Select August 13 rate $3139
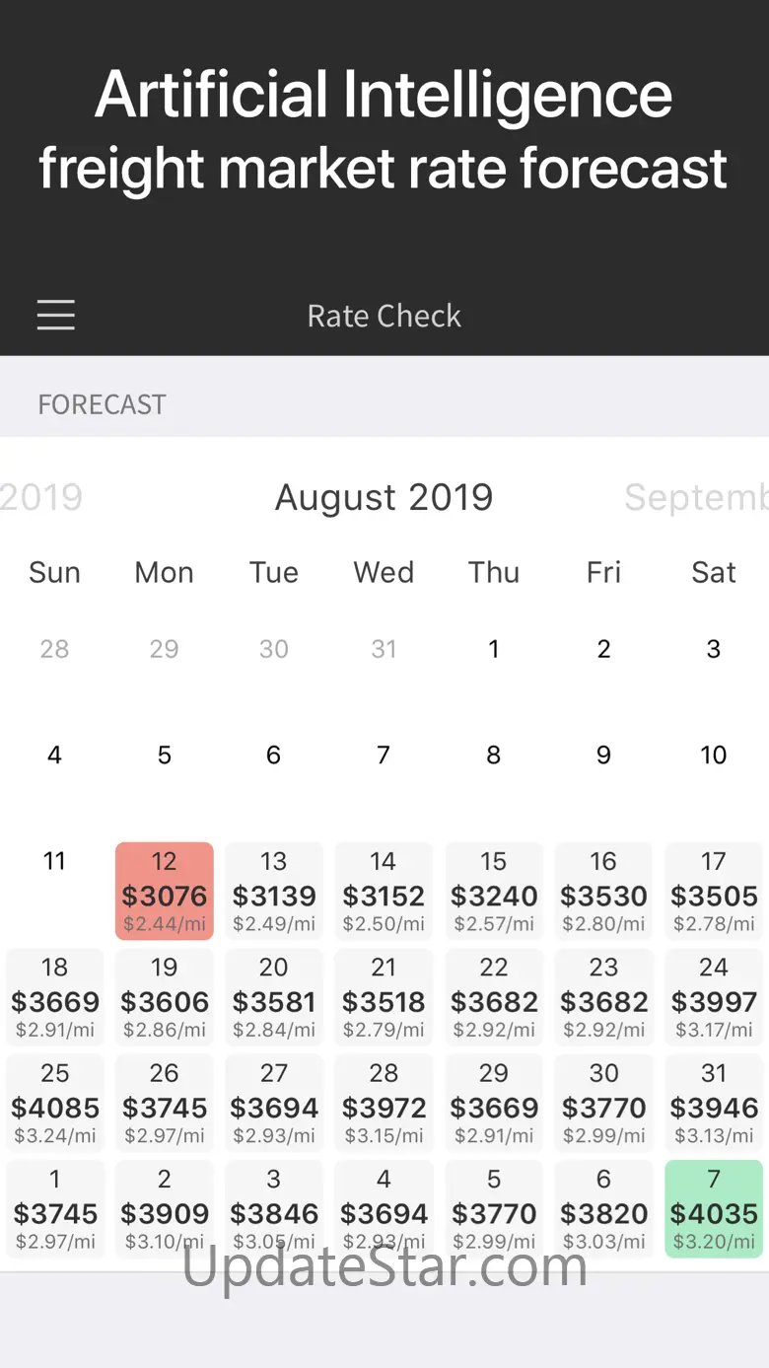This screenshot has height=1368, width=769. click(274, 892)
